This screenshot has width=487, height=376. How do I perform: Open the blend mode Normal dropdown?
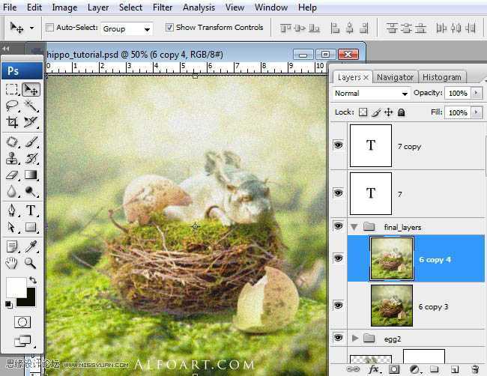(x=371, y=93)
